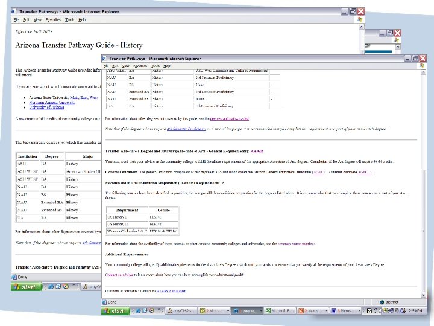Open the AA-GR link

[x=257, y=151]
